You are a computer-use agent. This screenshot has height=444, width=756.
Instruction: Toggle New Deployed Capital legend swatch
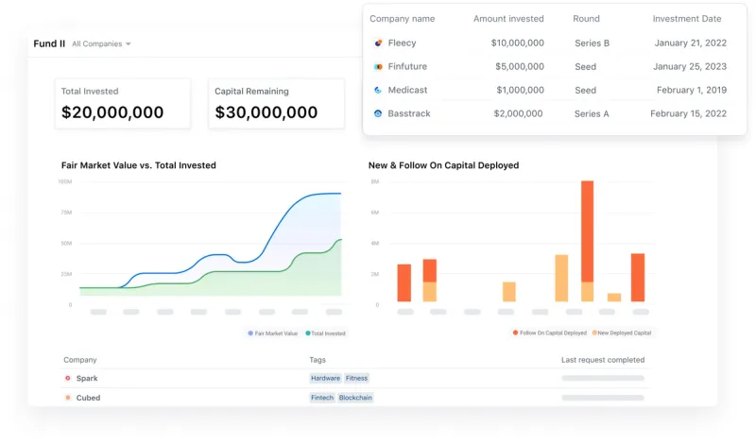click(x=594, y=333)
